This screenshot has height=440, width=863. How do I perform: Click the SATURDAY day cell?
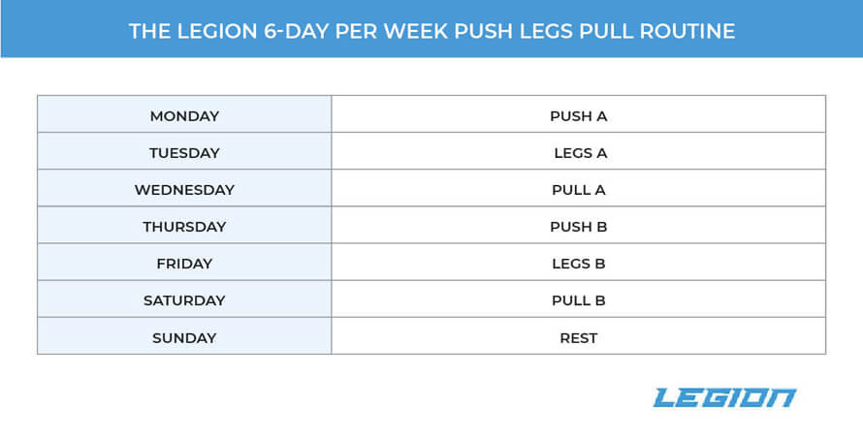point(184,300)
